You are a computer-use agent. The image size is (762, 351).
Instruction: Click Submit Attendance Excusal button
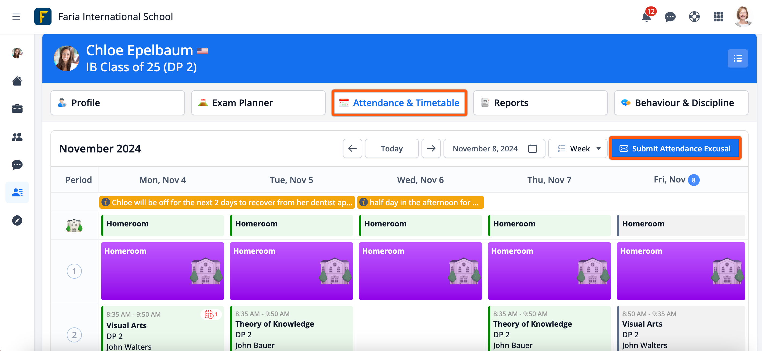click(x=675, y=149)
